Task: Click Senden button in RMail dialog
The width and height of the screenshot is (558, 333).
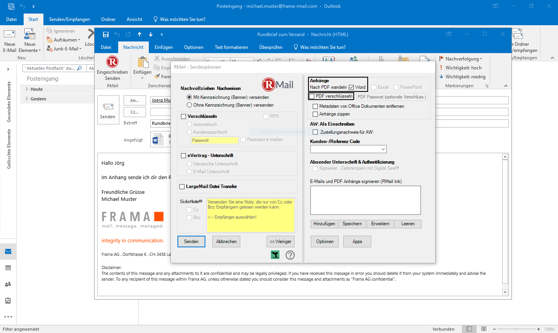Action: [191, 242]
